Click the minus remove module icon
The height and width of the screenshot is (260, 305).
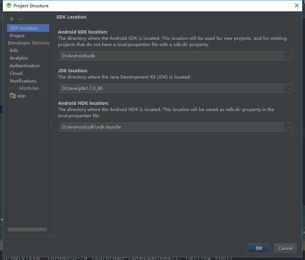coord(21,19)
